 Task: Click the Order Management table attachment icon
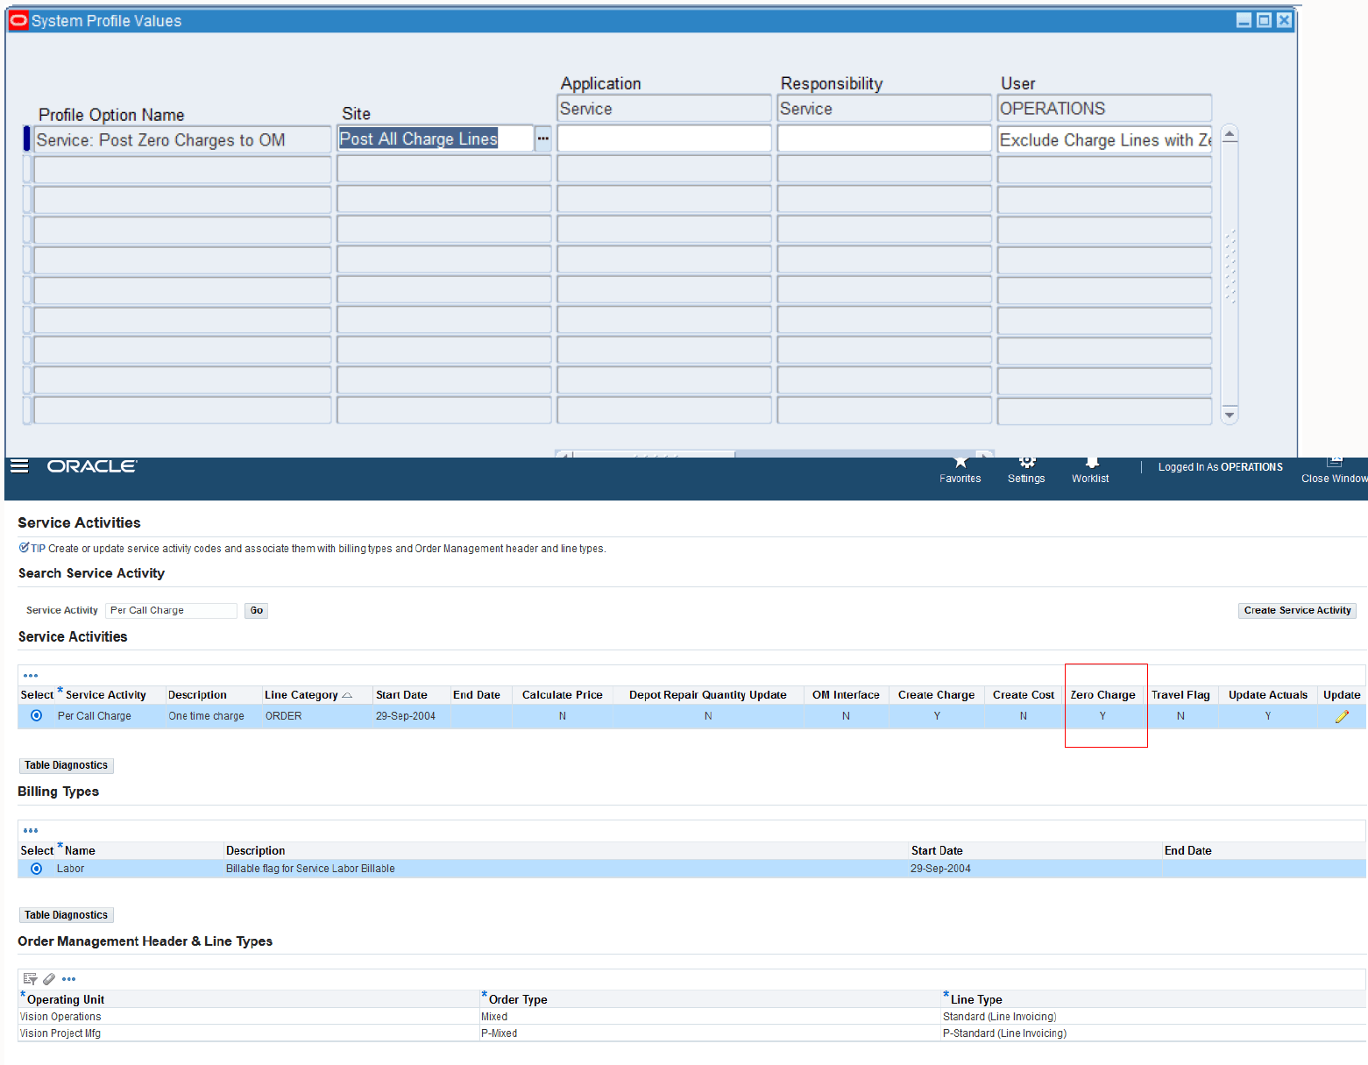pyautogui.click(x=49, y=979)
